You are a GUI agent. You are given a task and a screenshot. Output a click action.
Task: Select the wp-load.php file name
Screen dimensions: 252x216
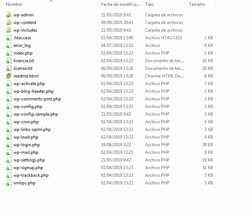pos(26,137)
